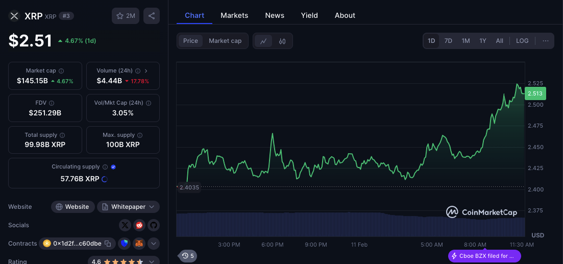Viewport: 563px width, 264px height.
Task: Expand the Rating dropdown chevron
Action: (152, 261)
